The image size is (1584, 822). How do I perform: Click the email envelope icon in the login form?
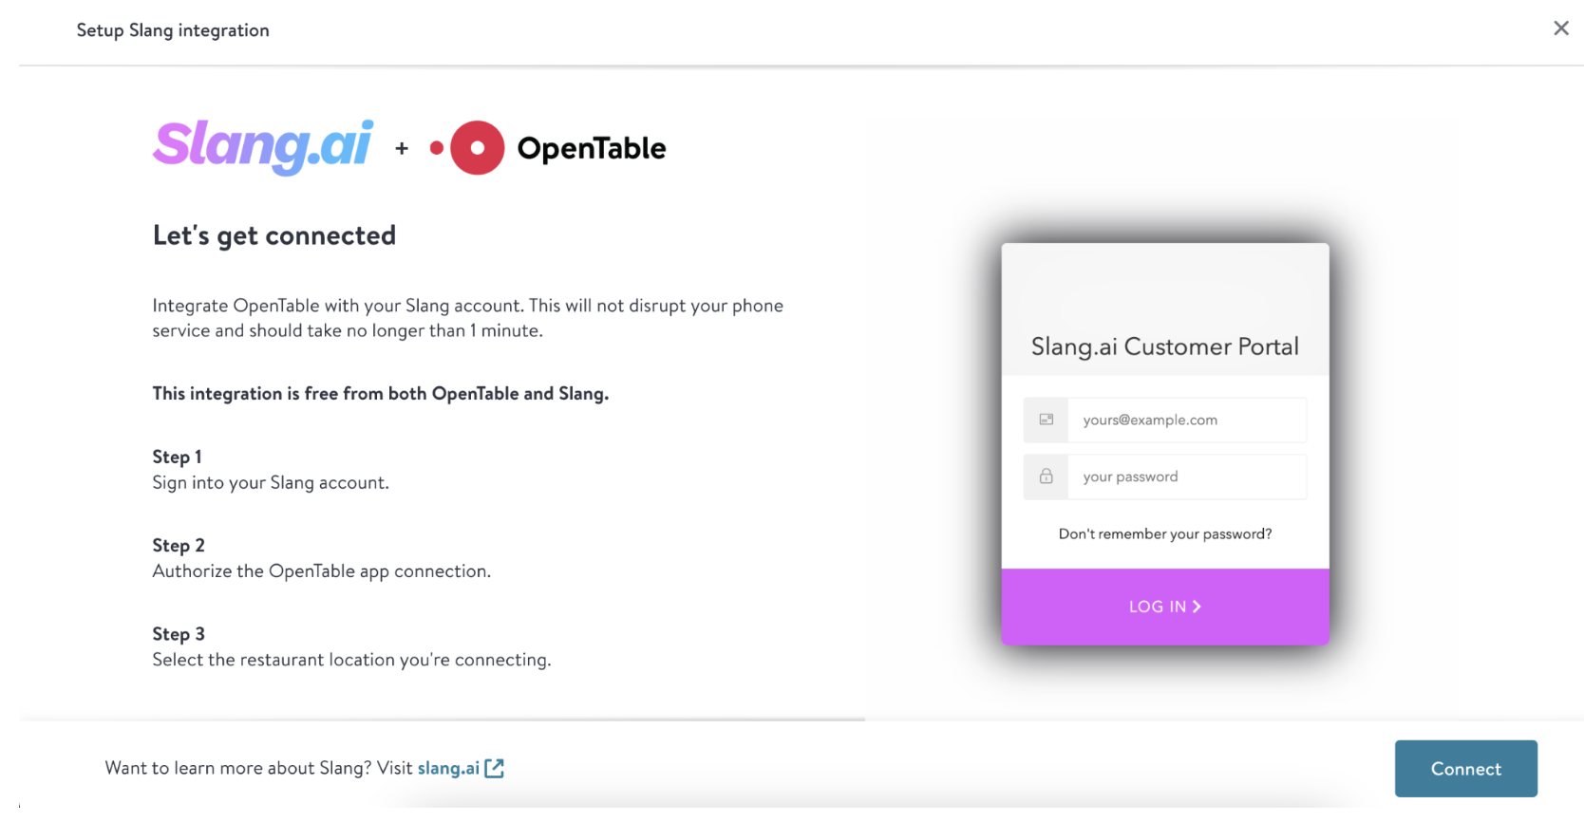[1046, 420]
